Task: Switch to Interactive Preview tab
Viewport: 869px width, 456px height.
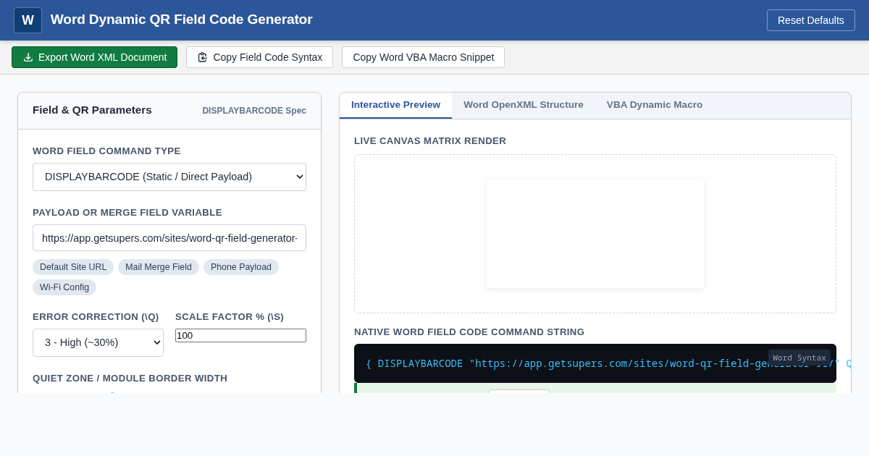Action: [395, 105]
